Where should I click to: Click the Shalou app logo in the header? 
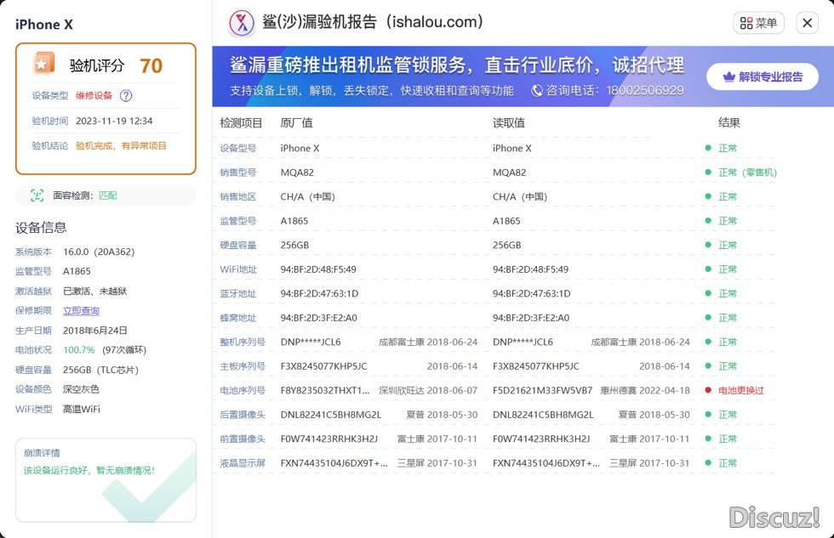(242, 23)
